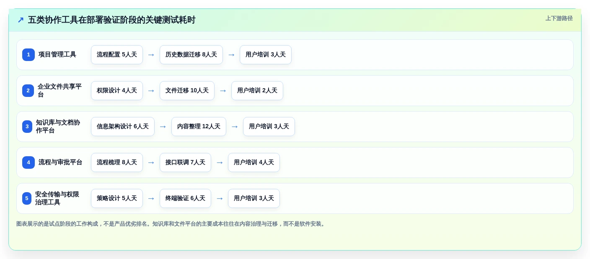Select the 历史数据迁移 8人天 step

click(191, 55)
